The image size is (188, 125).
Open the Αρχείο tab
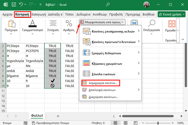click(8, 14)
